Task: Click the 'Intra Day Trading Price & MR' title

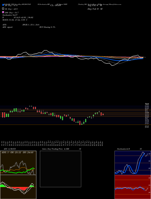Action: [56, 149]
